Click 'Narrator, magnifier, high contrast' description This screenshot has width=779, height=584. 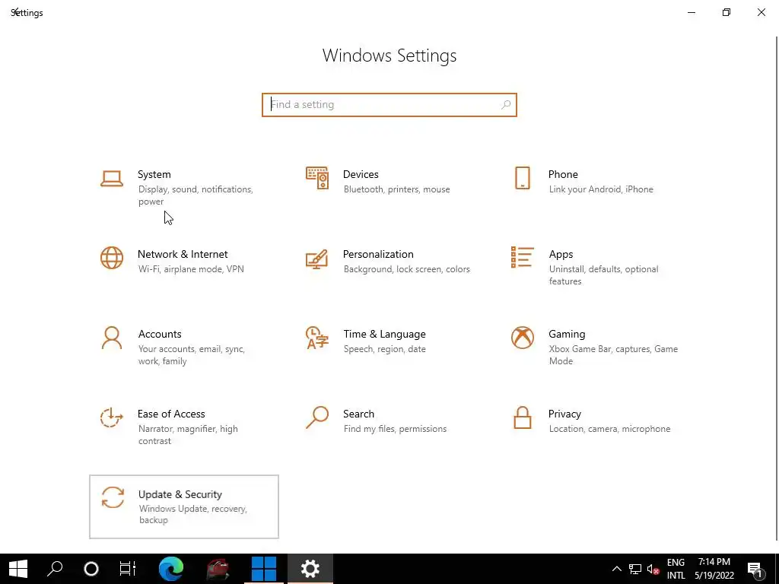pyautogui.click(x=188, y=434)
